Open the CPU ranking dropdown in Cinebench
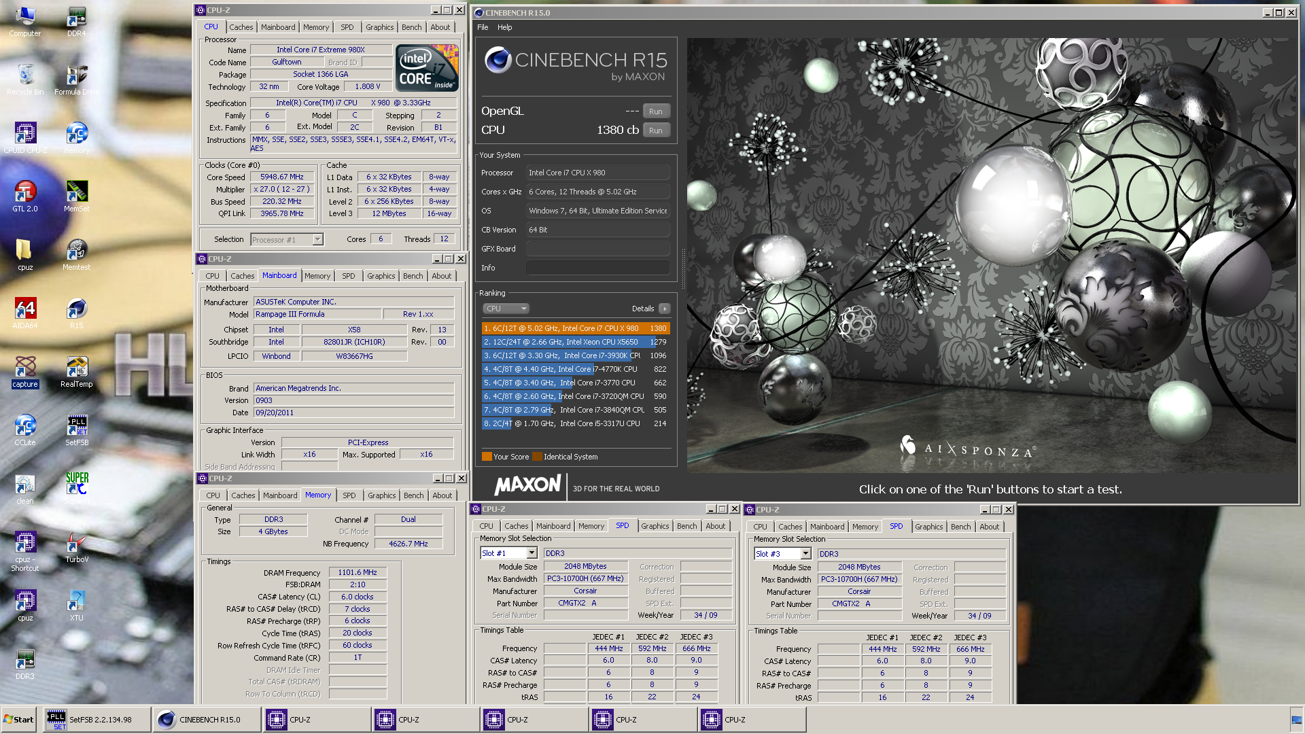 (506, 309)
